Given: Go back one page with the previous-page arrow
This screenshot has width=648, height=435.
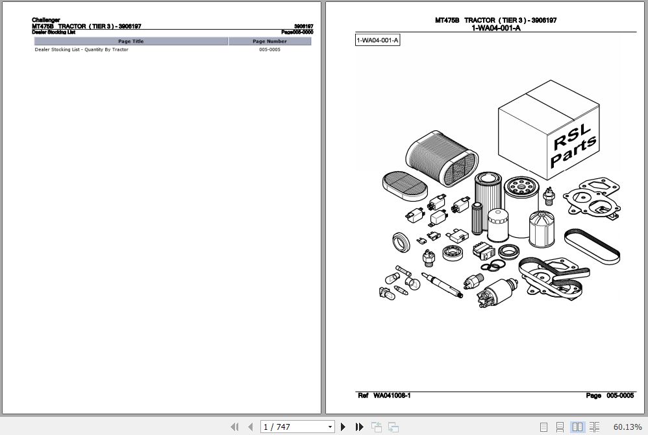Looking at the screenshot, I should (x=251, y=427).
